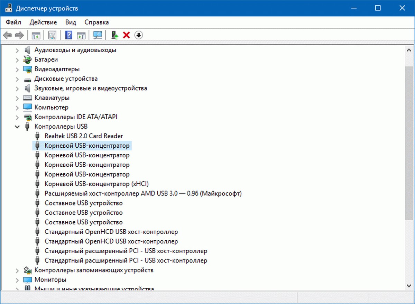Click the controller icon beside Контроллеры IDE ATA/ATAPI

(x=28, y=117)
